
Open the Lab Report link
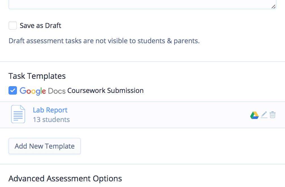50,110
